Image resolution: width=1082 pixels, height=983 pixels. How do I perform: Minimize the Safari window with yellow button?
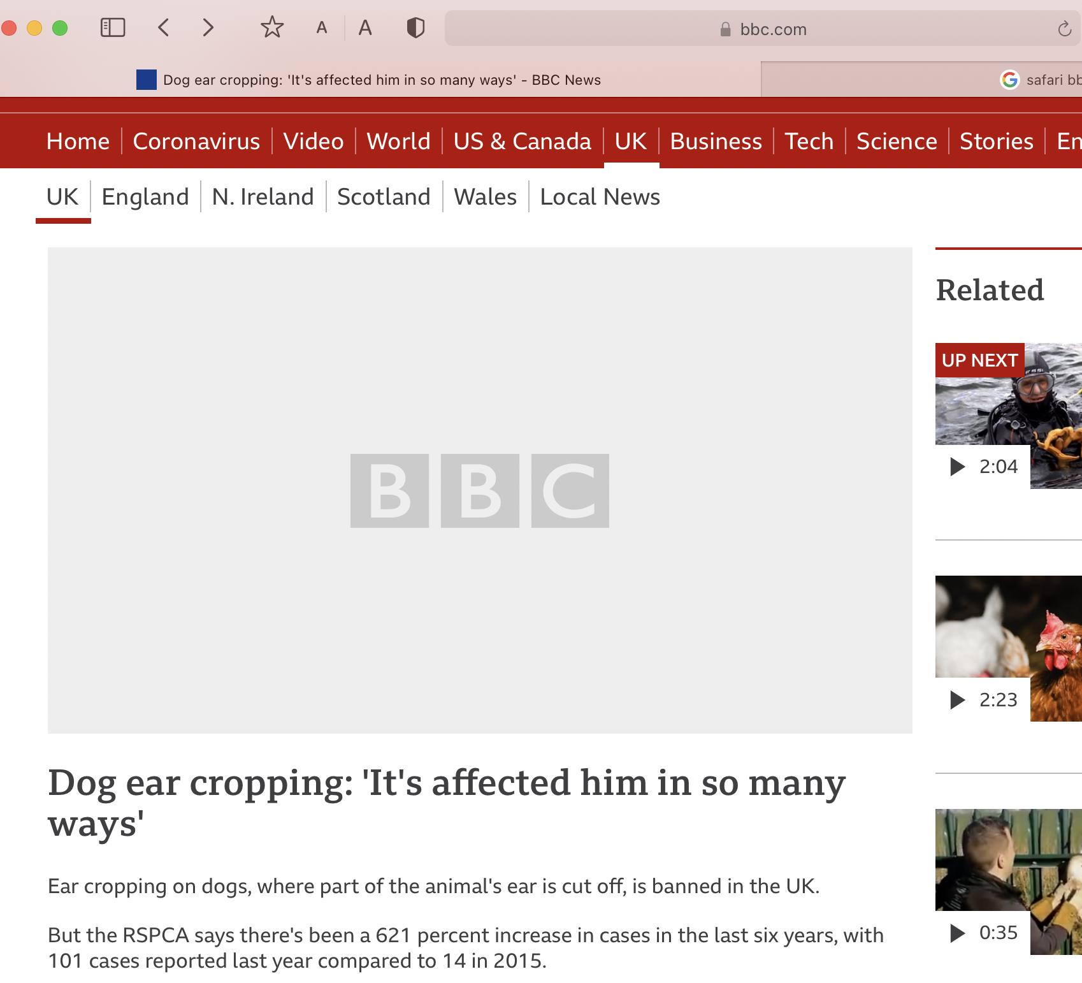point(34,28)
